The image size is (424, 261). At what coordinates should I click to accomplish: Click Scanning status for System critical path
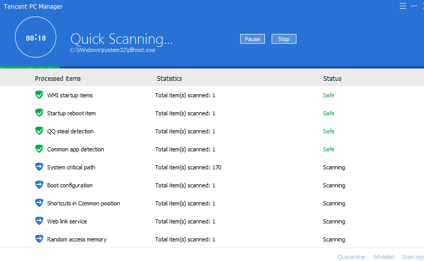tap(334, 167)
